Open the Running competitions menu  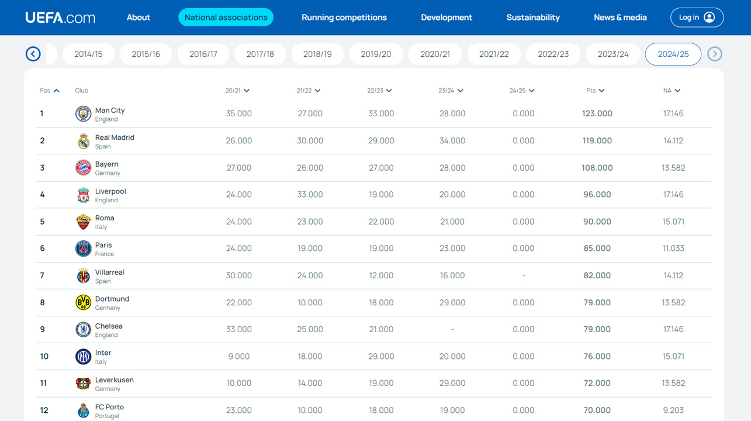point(344,18)
